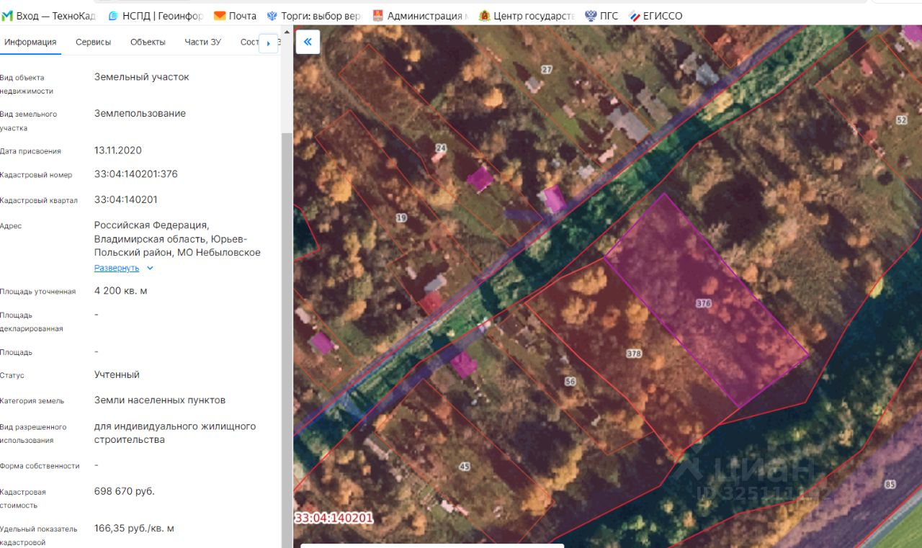Switch to the Части ЗУ tab

tap(203, 42)
